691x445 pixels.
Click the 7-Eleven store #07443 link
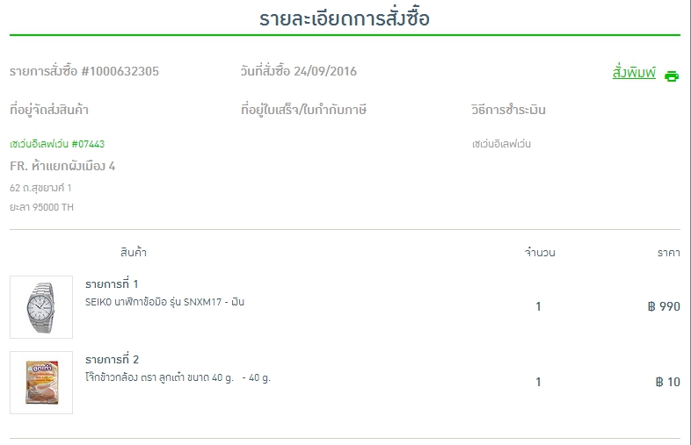[57, 144]
